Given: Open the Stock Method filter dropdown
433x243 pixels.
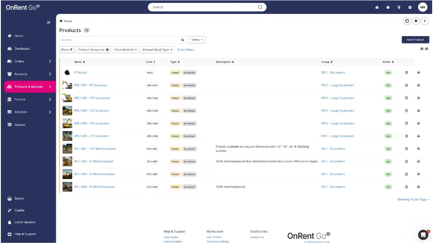Looking at the screenshot, I should (x=125, y=50).
